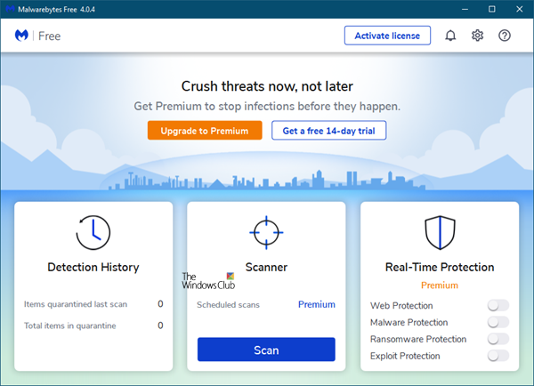
Task: Open the notifications bell icon
Action: [450, 36]
